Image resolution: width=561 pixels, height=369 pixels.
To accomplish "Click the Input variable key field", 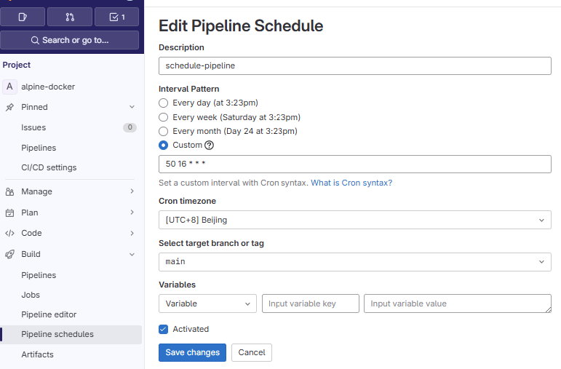I will tap(311, 303).
